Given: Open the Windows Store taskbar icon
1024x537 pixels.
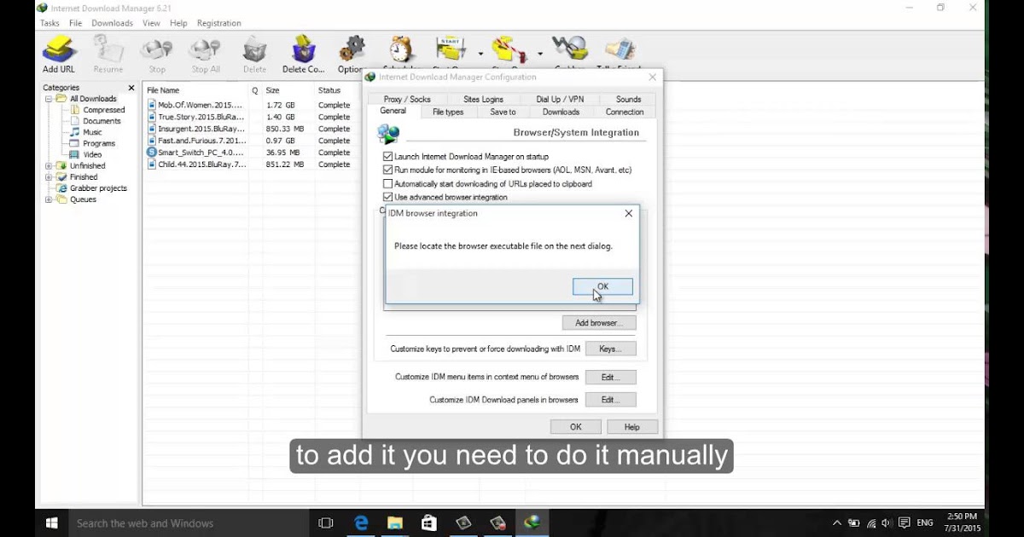Looking at the screenshot, I should [429, 523].
